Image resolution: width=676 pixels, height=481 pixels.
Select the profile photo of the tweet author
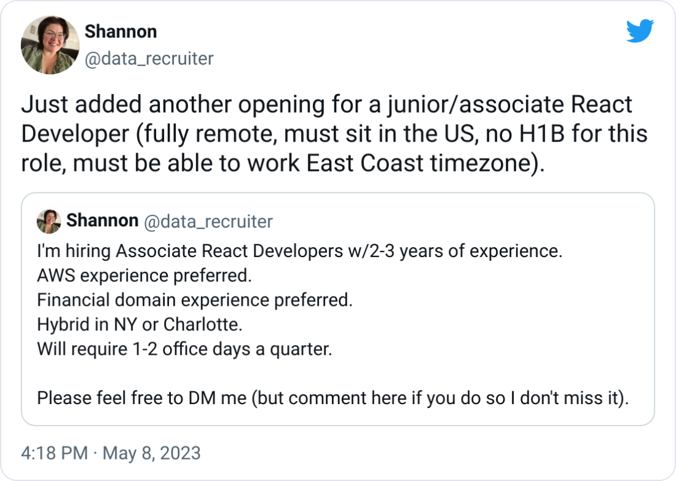(49, 45)
